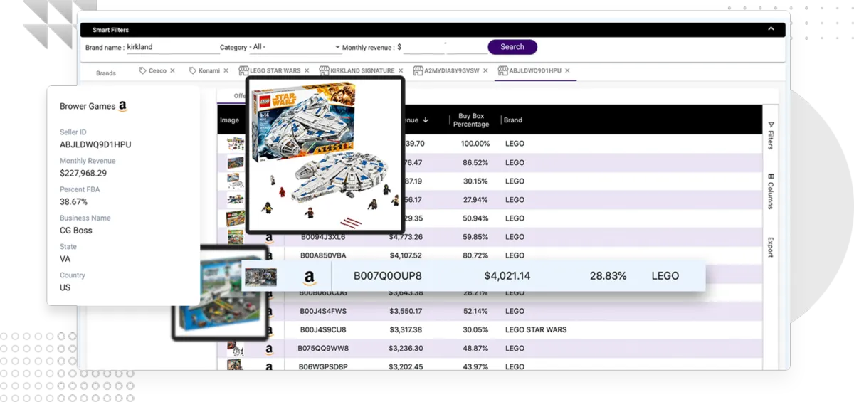Click Amazon icon in B075QQ9WW8 row
The image size is (854, 402).
tap(269, 349)
